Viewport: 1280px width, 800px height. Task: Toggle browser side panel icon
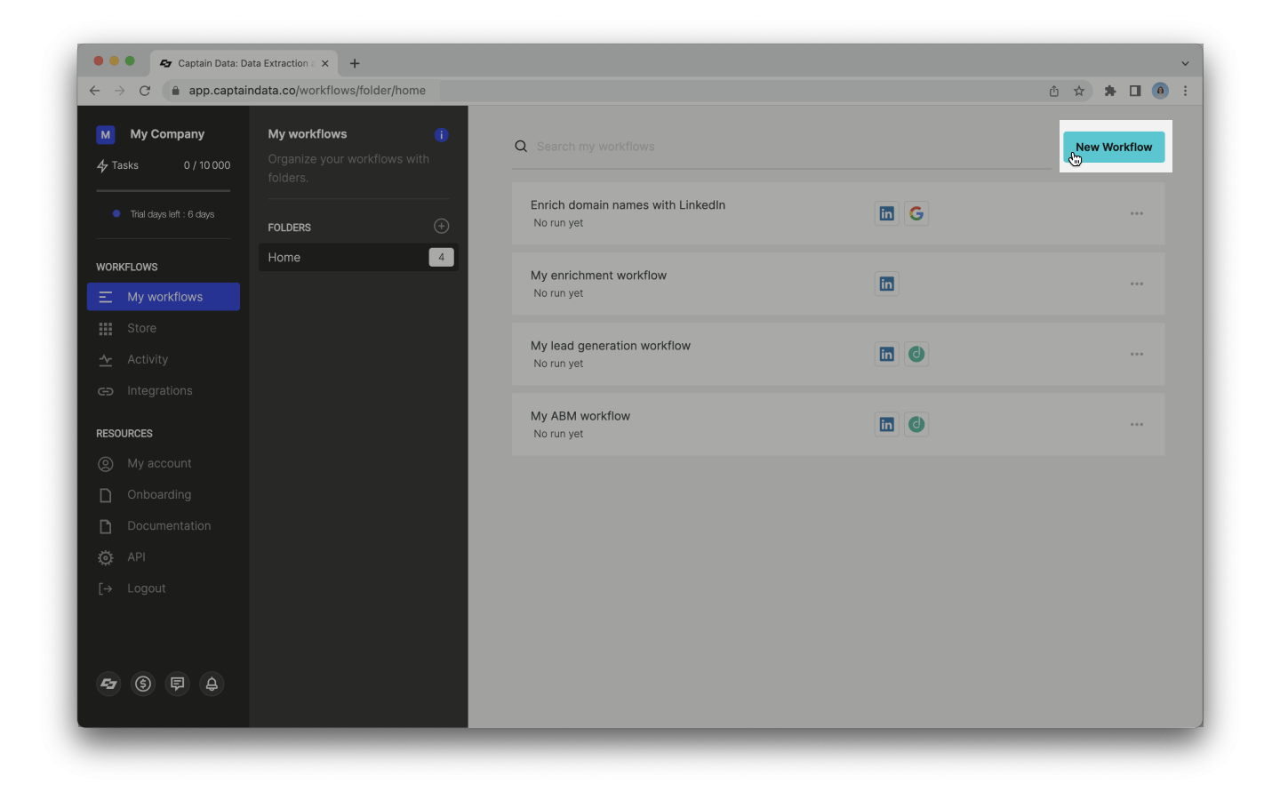tap(1135, 91)
